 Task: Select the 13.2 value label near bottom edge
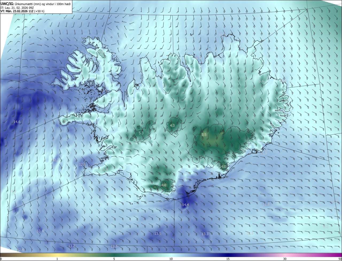pyautogui.click(x=72, y=246)
